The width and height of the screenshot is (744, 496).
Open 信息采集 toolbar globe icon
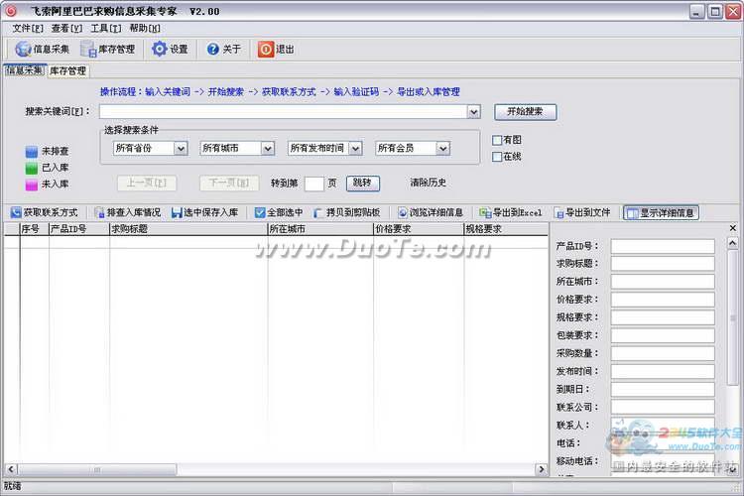[x=23, y=49]
